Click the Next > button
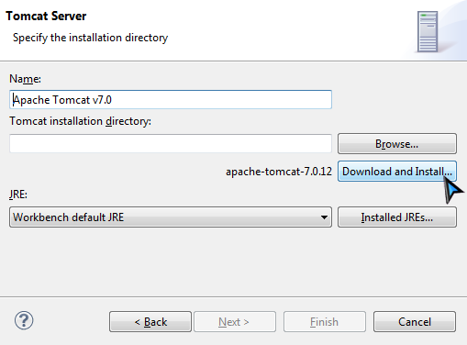Viewport: 467px width, 345px height. pos(235,322)
